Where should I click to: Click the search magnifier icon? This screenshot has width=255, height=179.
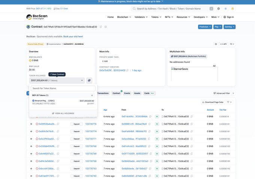point(134,9)
